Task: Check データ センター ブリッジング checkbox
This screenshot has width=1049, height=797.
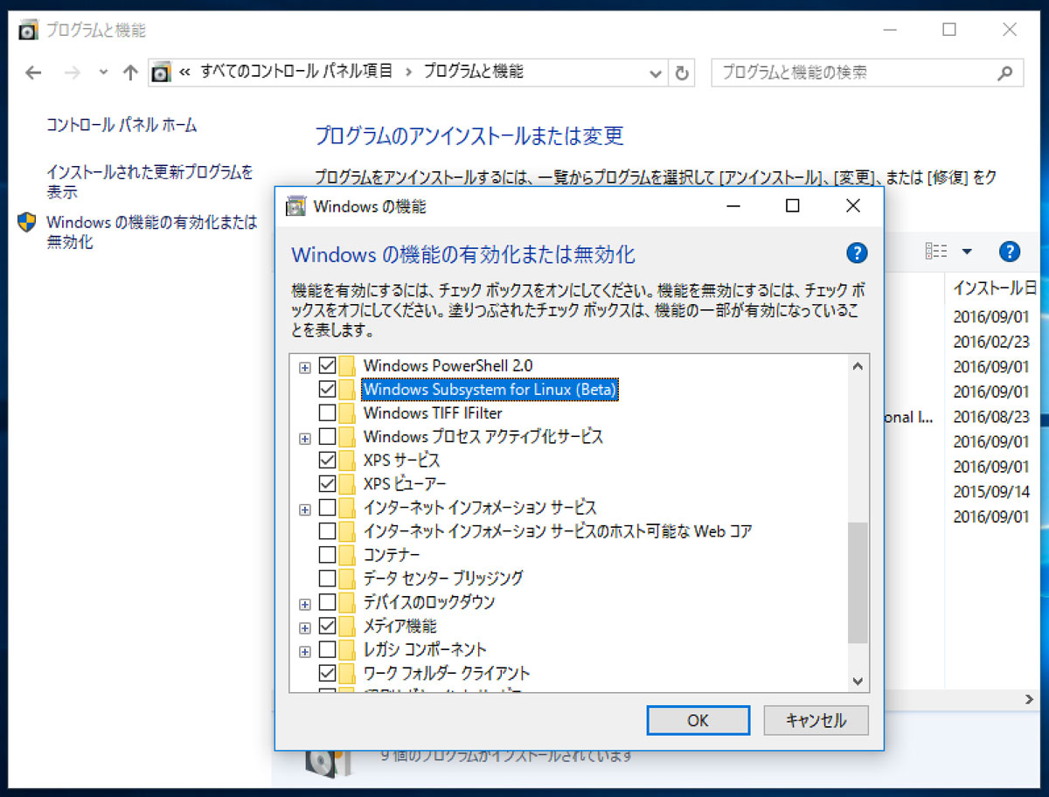Action: (328, 579)
